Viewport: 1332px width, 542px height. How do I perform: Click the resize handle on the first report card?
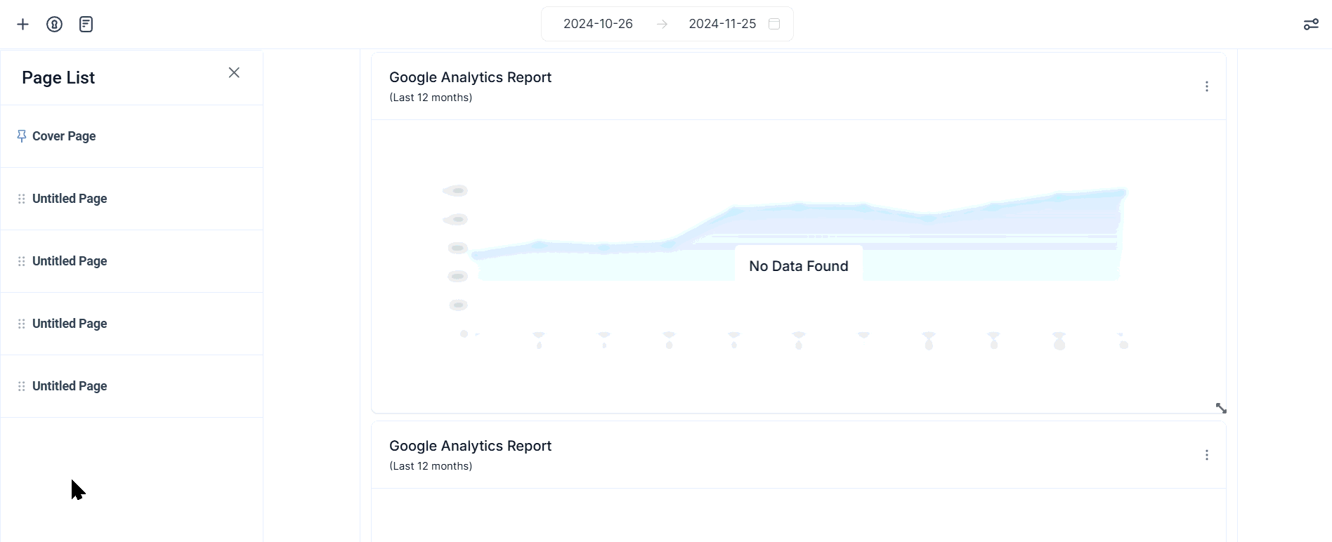1221,408
